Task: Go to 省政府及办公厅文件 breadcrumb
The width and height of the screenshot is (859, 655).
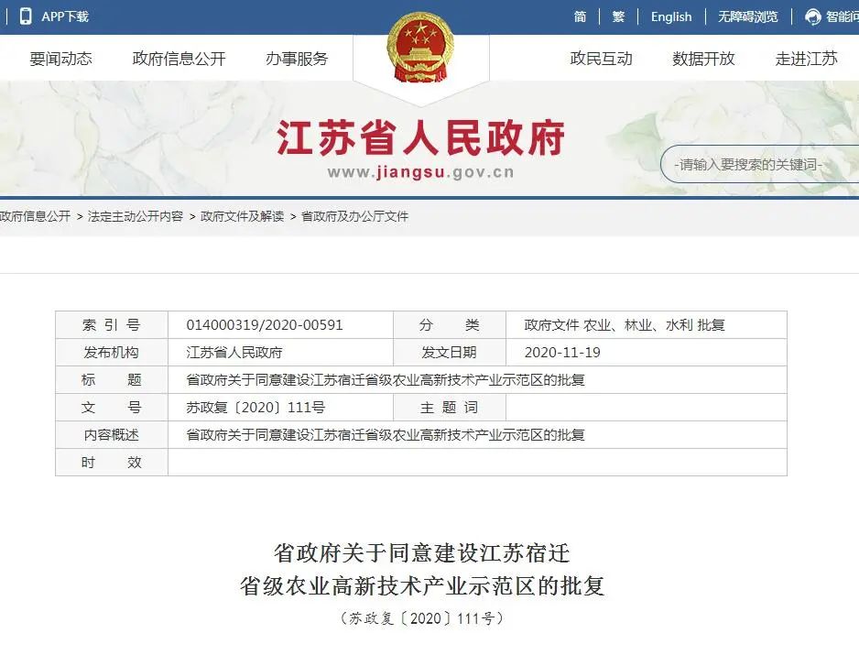Action: 355,216
